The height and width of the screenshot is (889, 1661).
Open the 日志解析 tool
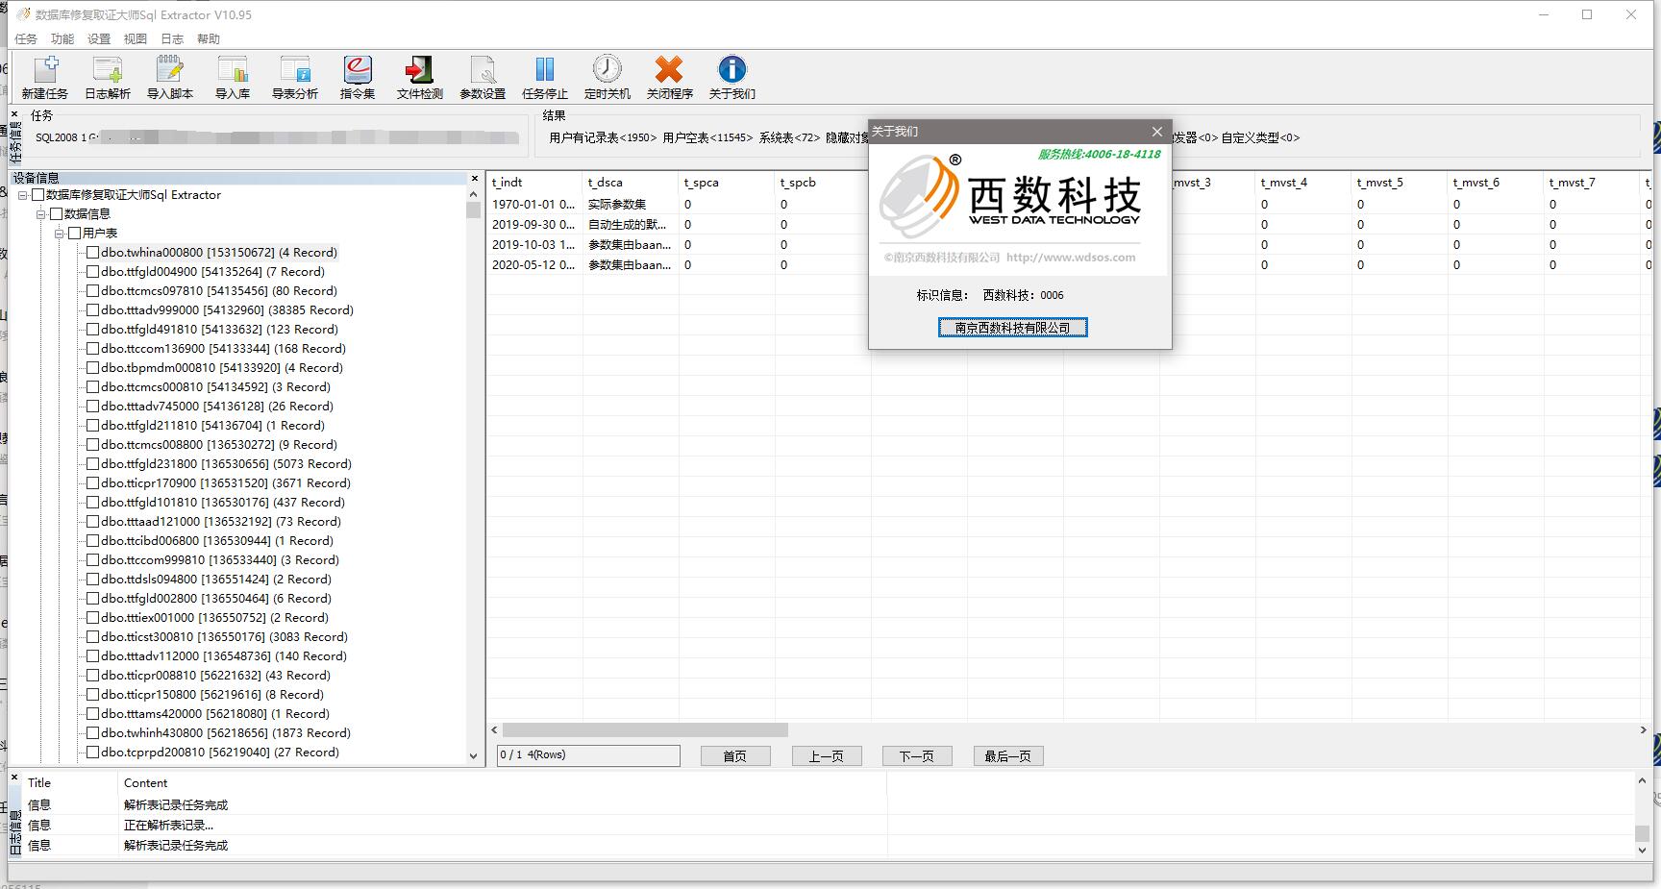click(x=108, y=77)
